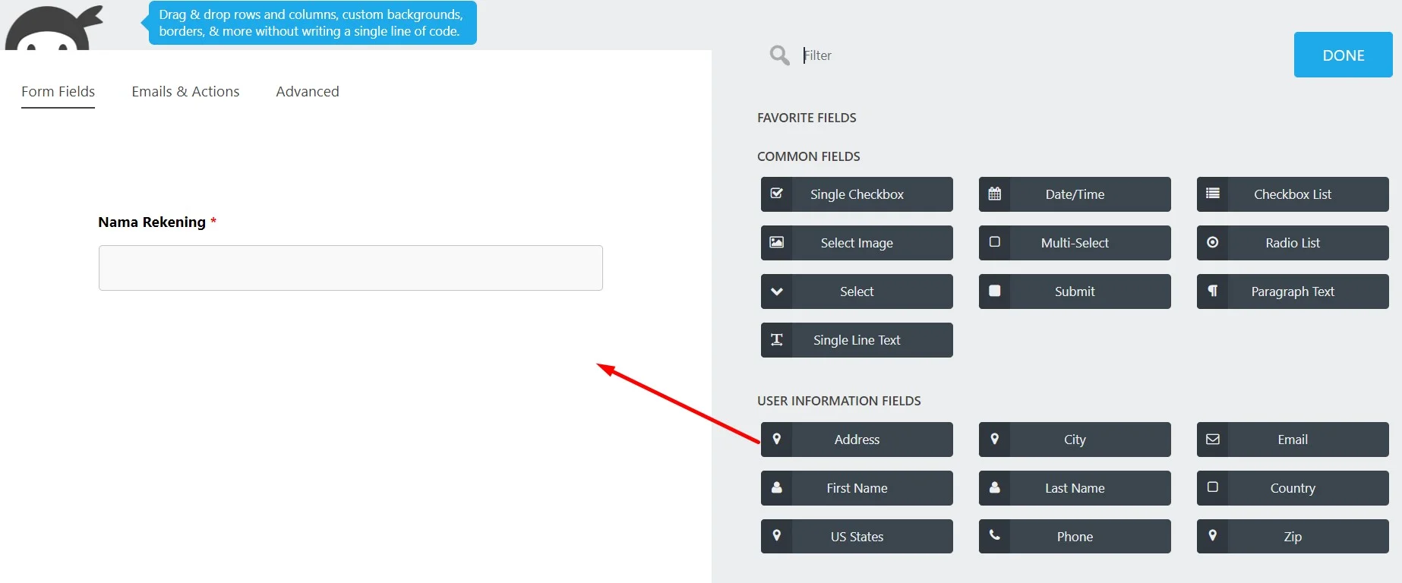Click the Single Checkbox field icon
The width and height of the screenshot is (1402, 583).
click(x=777, y=194)
